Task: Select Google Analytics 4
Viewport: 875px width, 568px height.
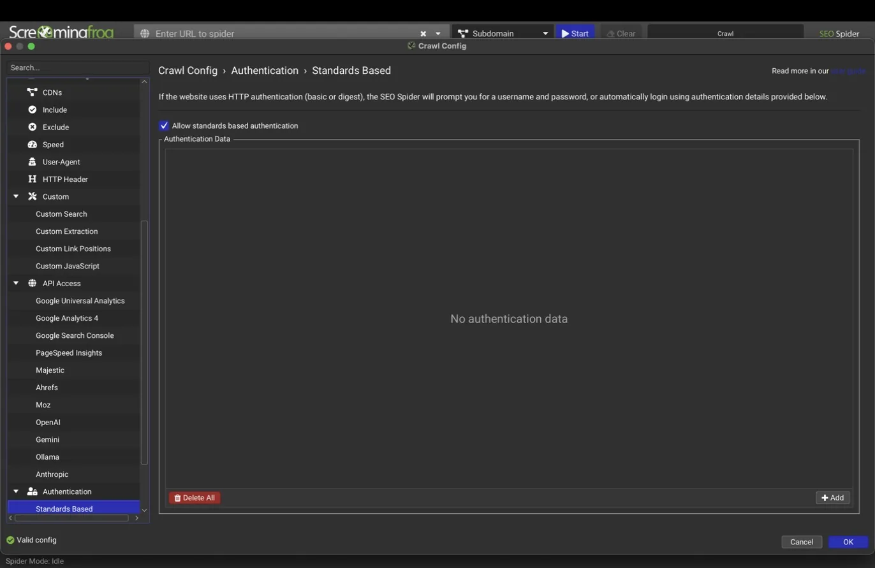Action: tap(67, 318)
